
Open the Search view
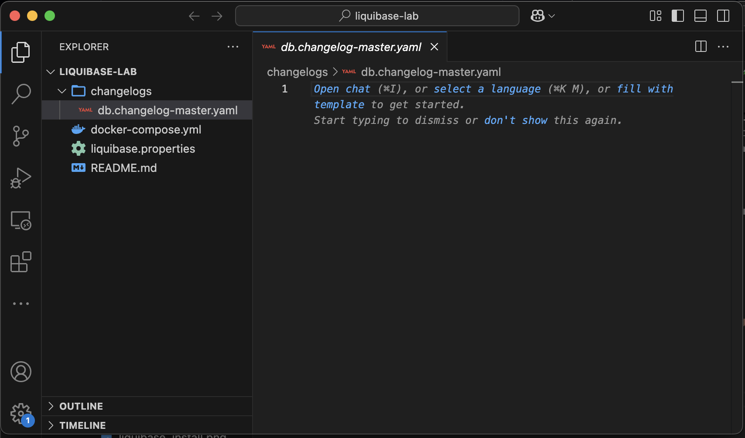point(21,94)
